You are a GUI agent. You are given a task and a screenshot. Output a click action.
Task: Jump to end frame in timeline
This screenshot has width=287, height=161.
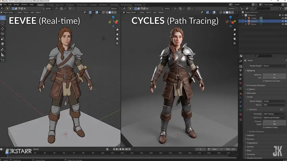129,149
